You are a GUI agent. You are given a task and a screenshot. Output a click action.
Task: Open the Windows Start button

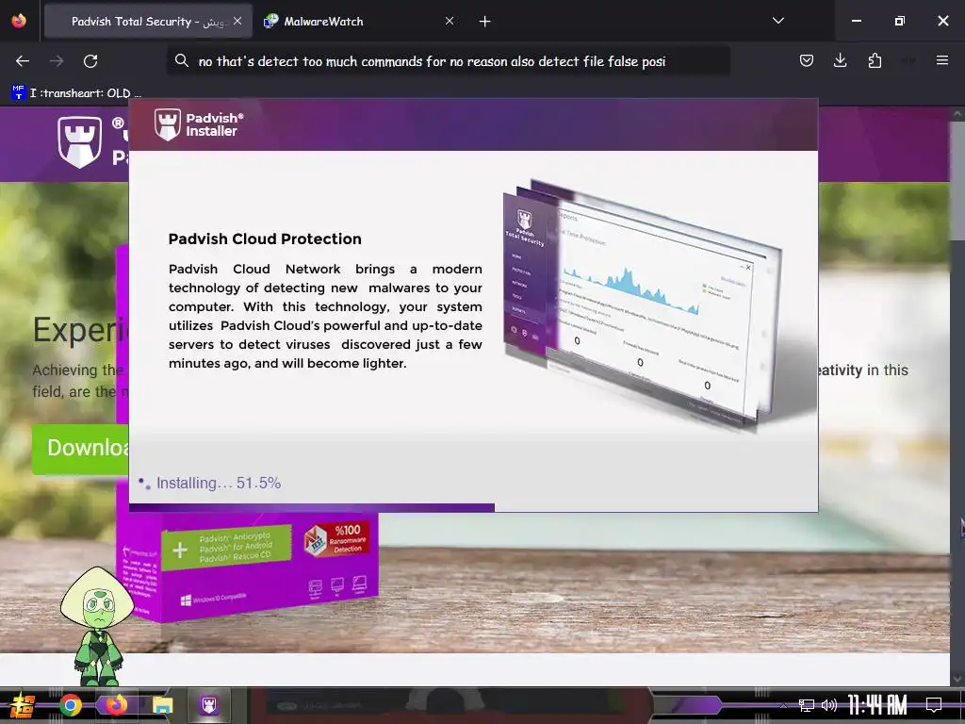coord(22,705)
